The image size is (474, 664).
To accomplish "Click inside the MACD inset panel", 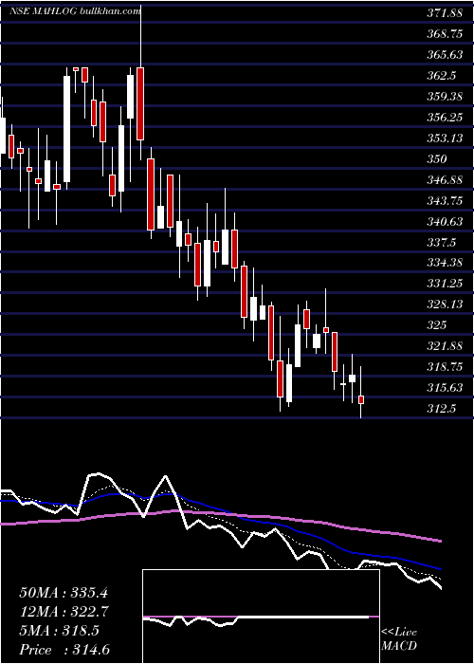I will [261, 617].
